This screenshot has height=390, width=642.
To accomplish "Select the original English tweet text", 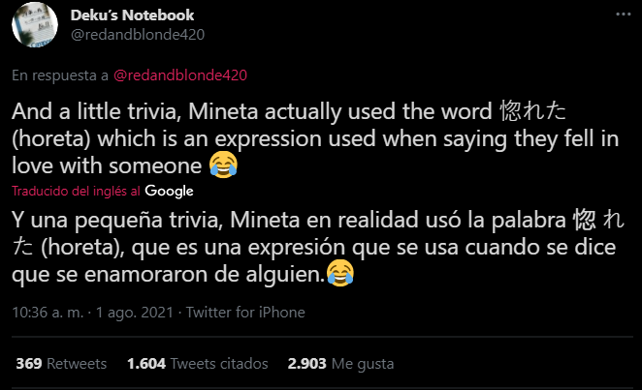I will (x=291, y=135).
